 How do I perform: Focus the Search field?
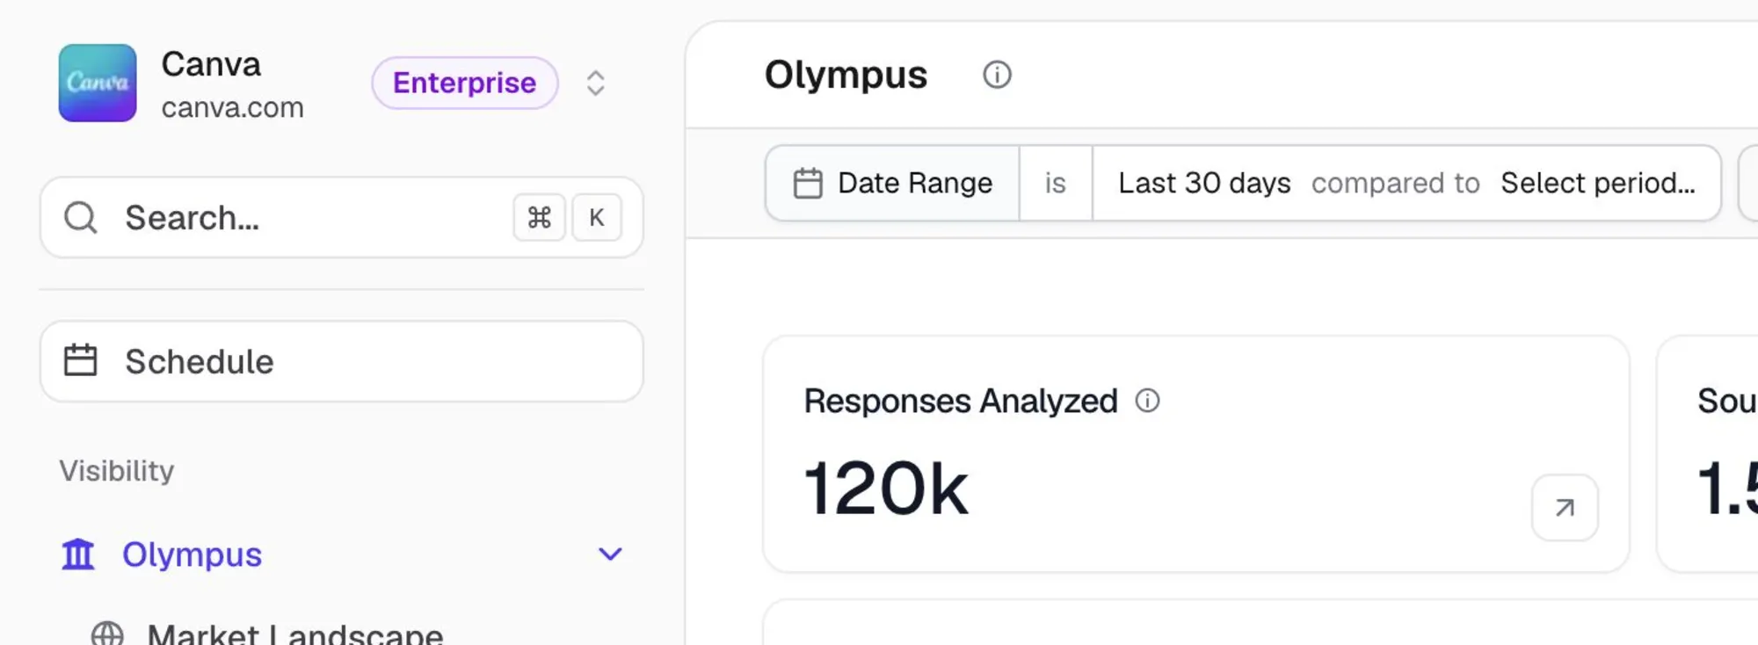click(342, 217)
